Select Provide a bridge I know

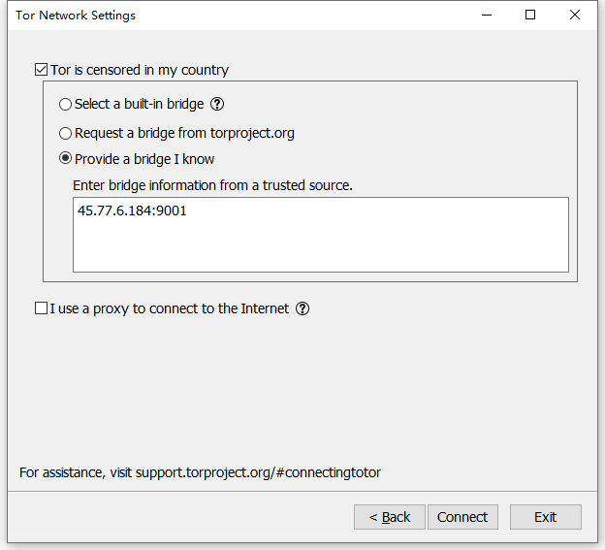pyautogui.click(x=66, y=159)
